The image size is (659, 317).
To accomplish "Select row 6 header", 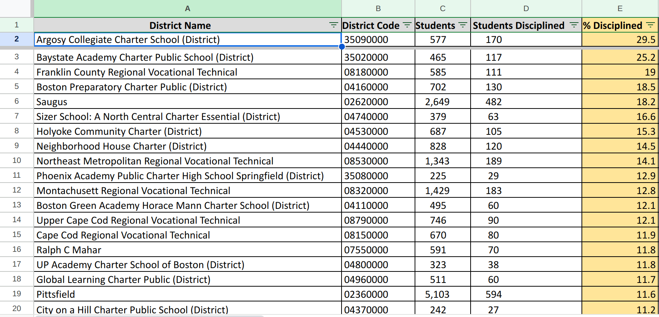I will (17, 101).
